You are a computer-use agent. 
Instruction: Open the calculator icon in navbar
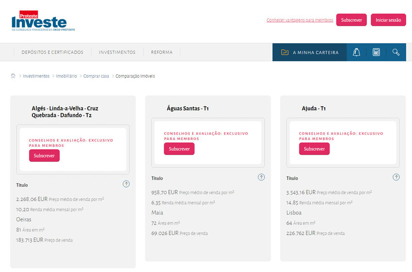(376, 52)
